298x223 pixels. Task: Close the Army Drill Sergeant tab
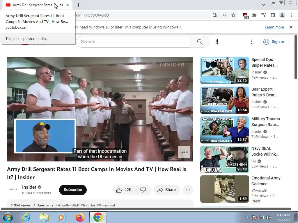point(68,5)
